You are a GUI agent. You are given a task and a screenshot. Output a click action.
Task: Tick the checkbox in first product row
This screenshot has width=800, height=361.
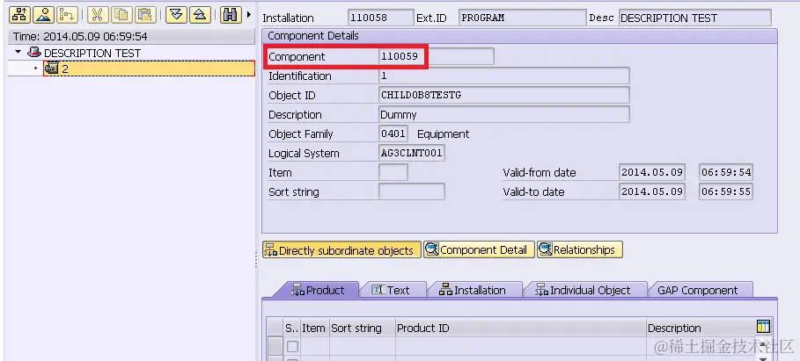(292, 347)
